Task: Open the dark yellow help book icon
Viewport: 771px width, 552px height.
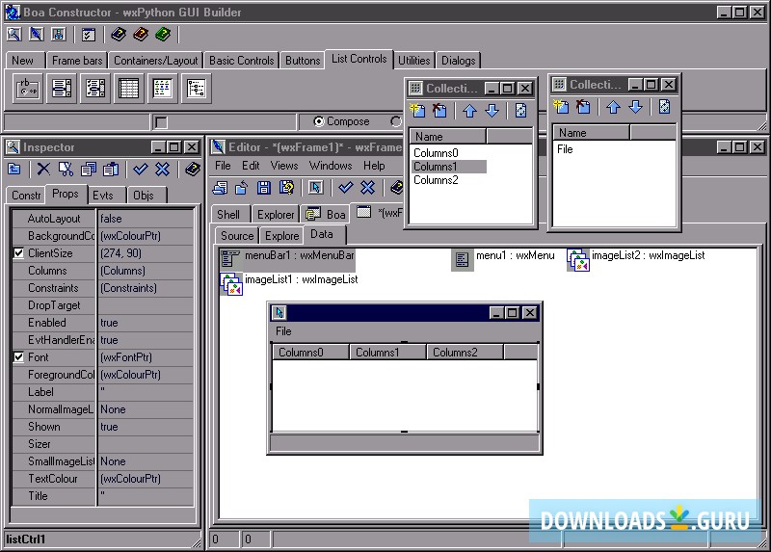Action: point(119,34)
